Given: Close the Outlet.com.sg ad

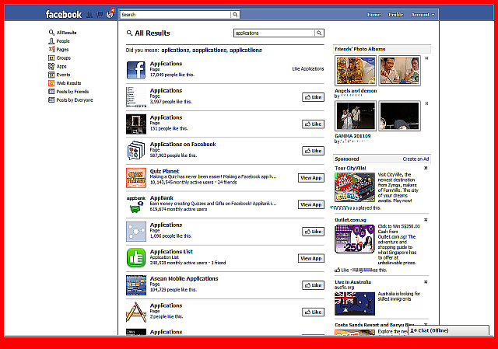Looking at the screenshot, I should pos(426,220).
